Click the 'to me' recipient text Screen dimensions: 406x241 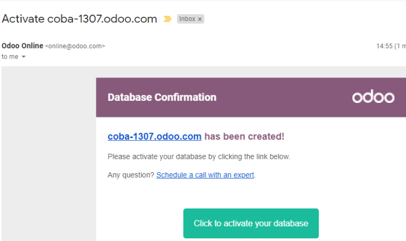[x=10, y=57]
